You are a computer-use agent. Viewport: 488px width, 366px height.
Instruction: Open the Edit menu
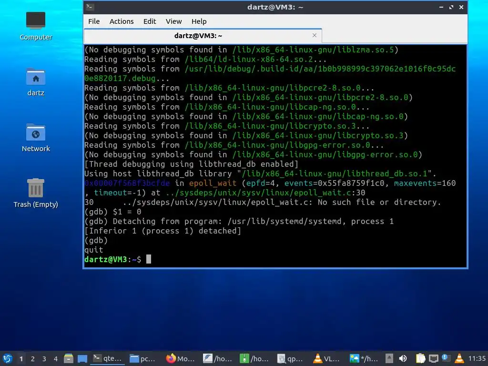pyautogui.click(x=149, y=21)
